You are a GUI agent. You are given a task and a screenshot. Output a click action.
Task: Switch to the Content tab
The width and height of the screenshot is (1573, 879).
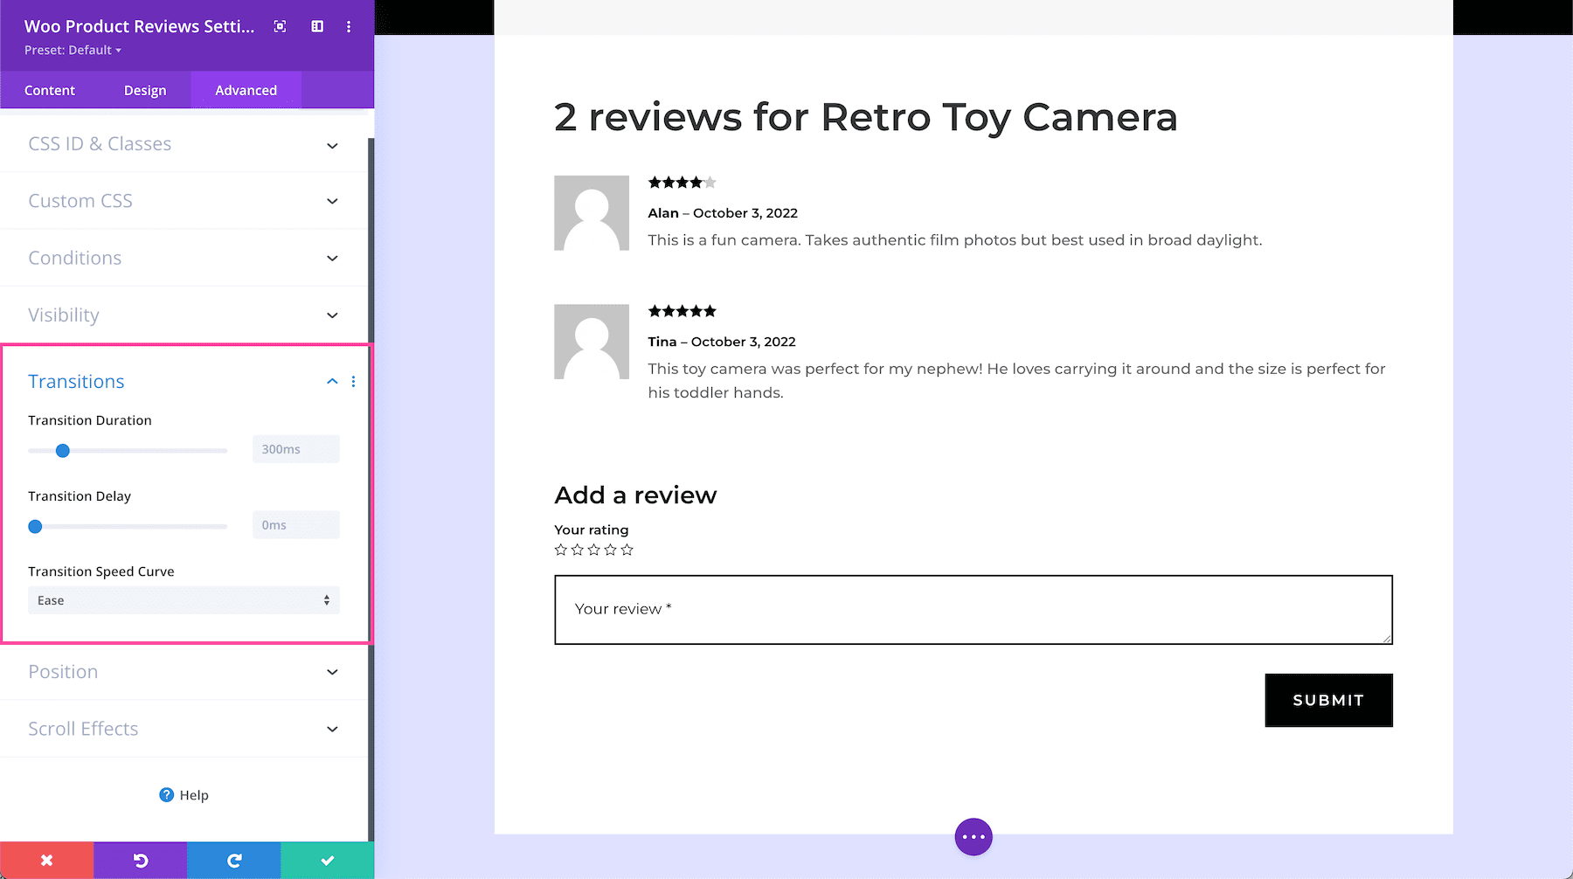[x=50, y=91]
